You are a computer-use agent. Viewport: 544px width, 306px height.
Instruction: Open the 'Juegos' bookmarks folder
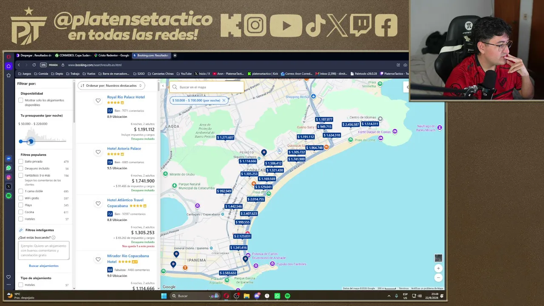24,74
